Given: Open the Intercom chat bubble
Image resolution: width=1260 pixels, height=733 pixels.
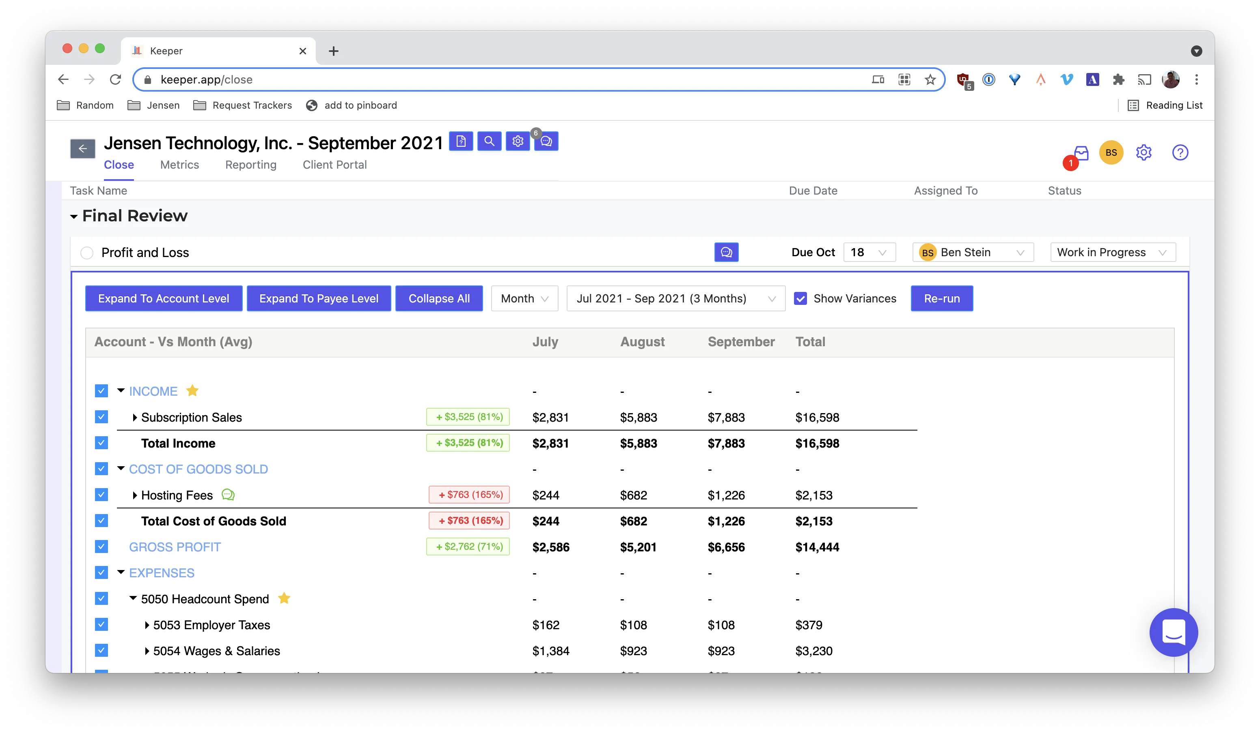Looking at the screenshot, I should tap(1174, 632).
